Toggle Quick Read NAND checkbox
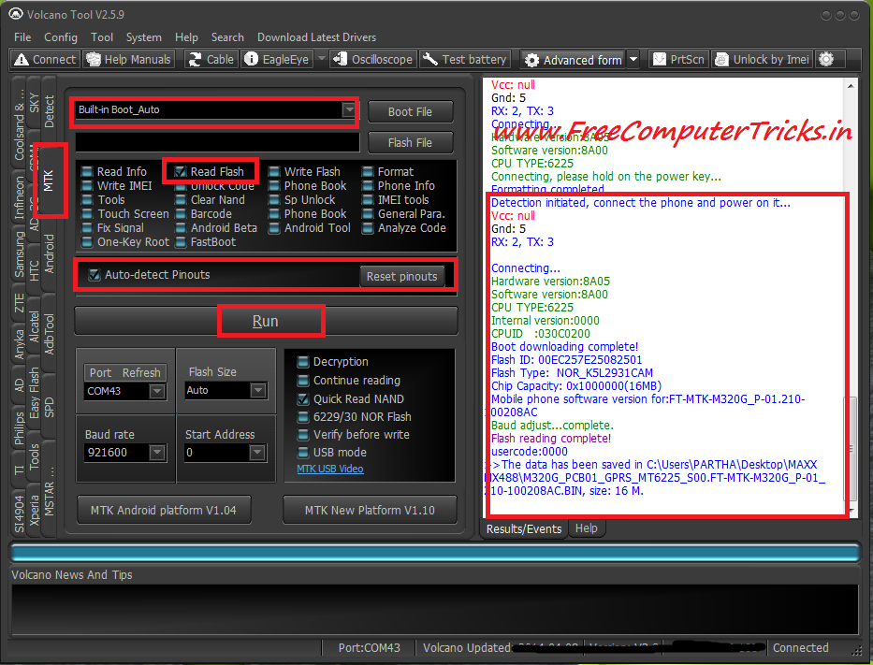Screen dimensions: 873x665 tap(303, 399)
